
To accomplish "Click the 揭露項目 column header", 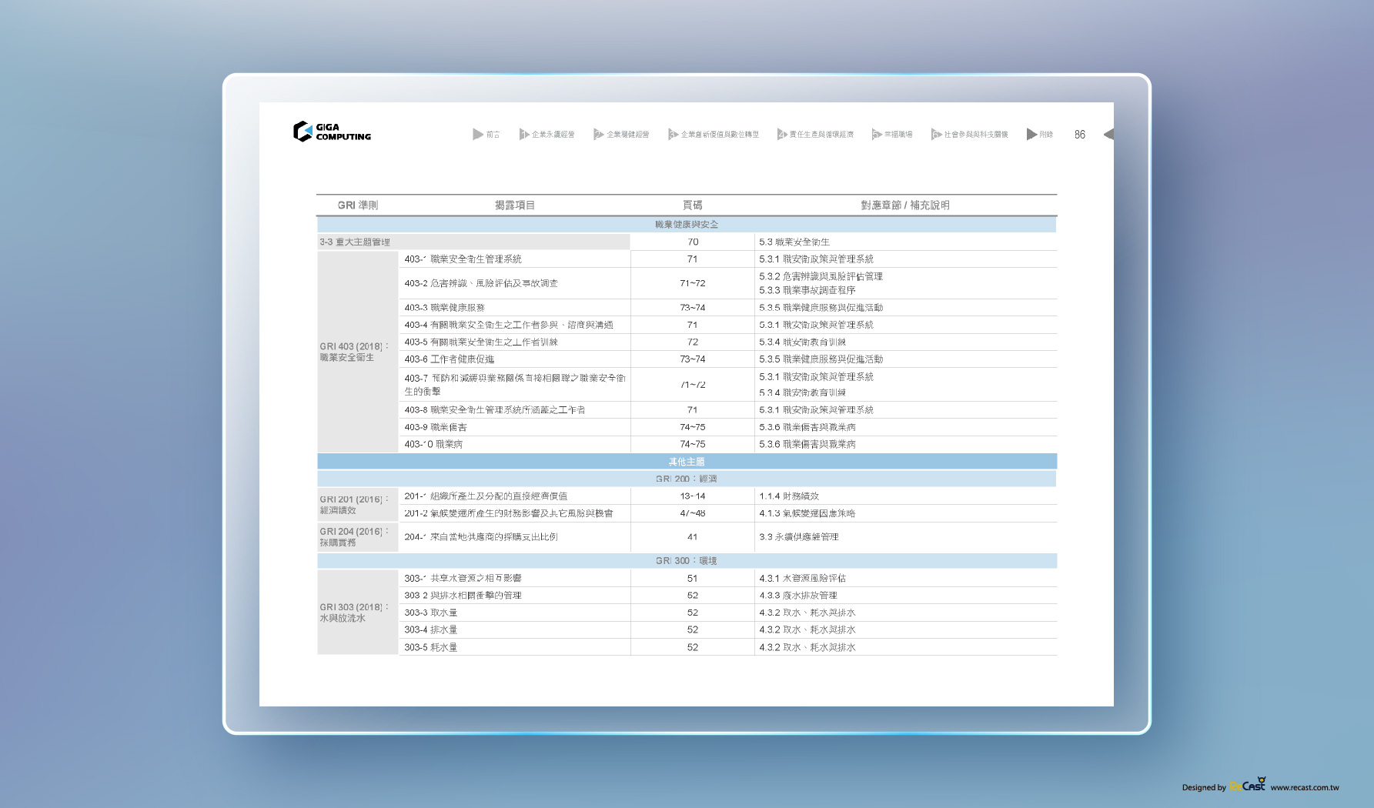I will pos(514,205).
